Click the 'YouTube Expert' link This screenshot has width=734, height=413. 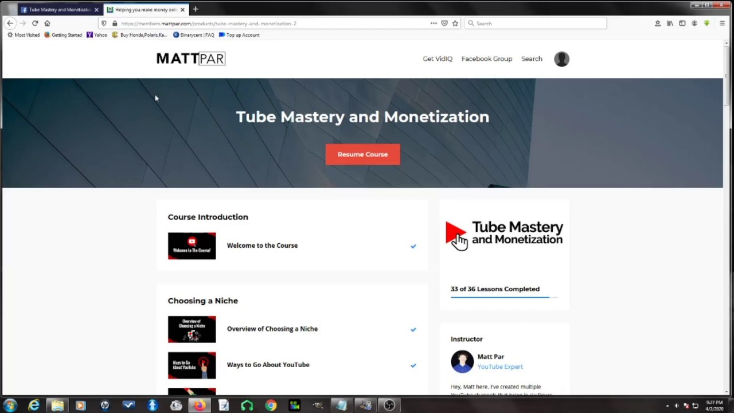tap(500, 367)
